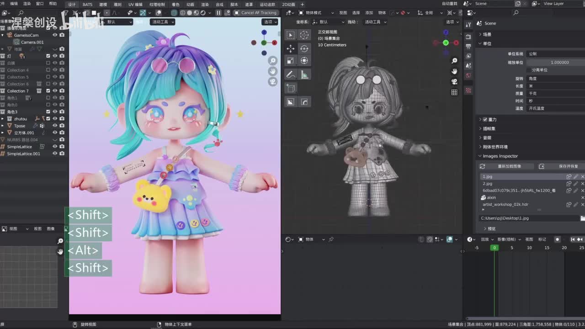
Task: Open the Output properties tab
Action: pyautogui.click(x=468, y=47)
